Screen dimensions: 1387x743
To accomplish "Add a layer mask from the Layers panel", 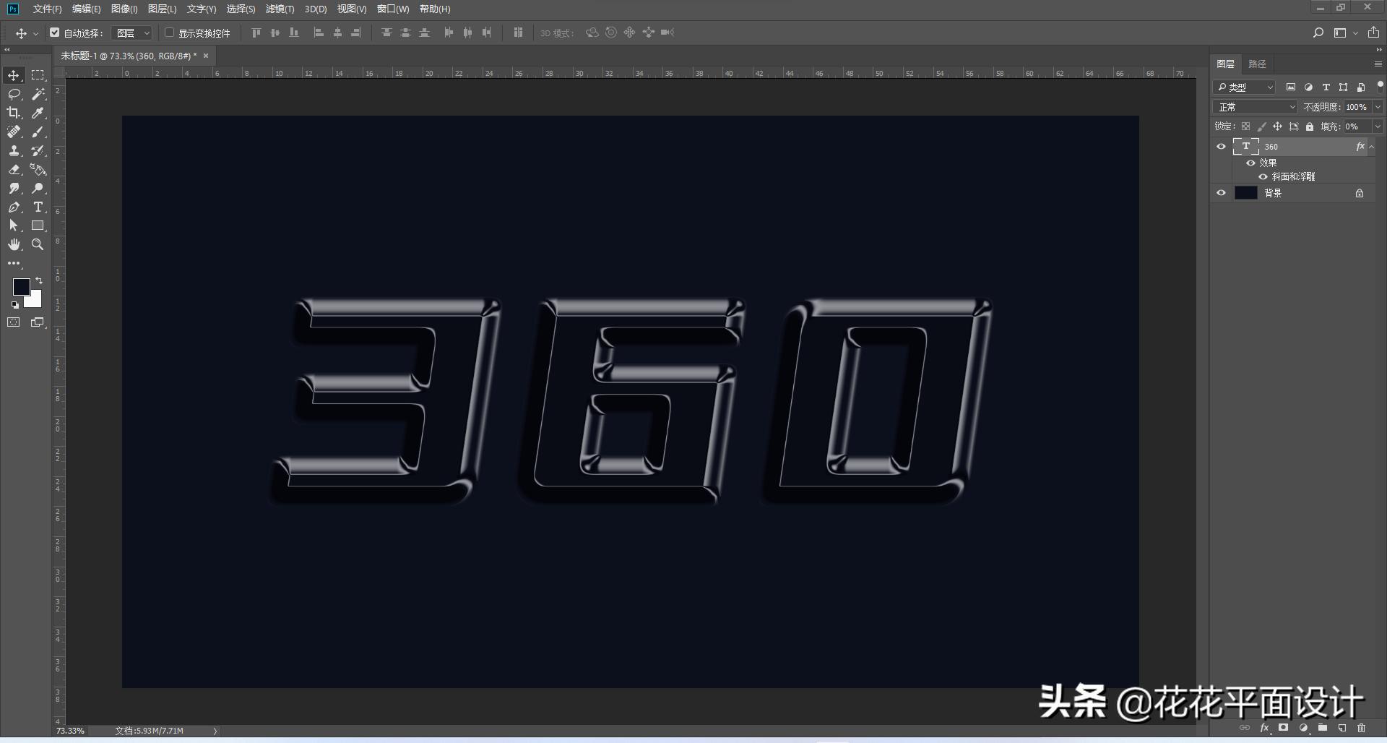I will point(1283,728).
